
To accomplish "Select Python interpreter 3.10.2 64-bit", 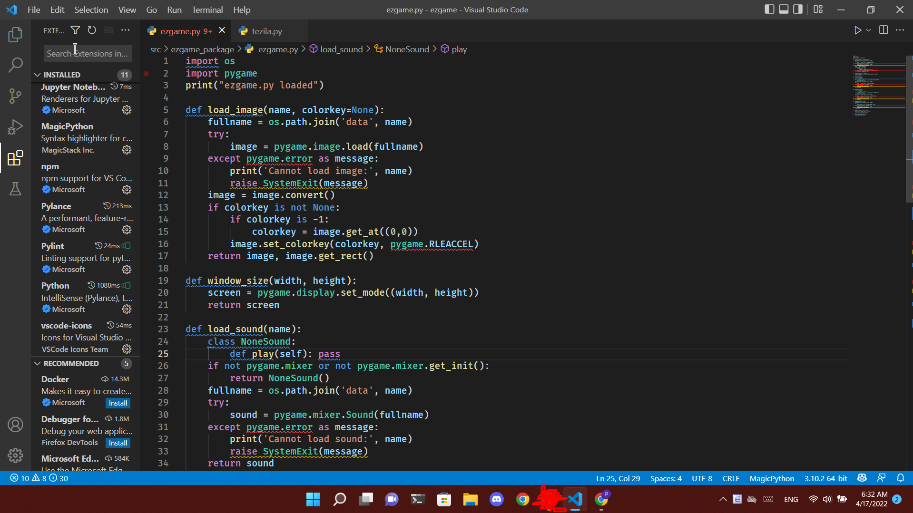I will pyautogui.click(x=825, y=478).
